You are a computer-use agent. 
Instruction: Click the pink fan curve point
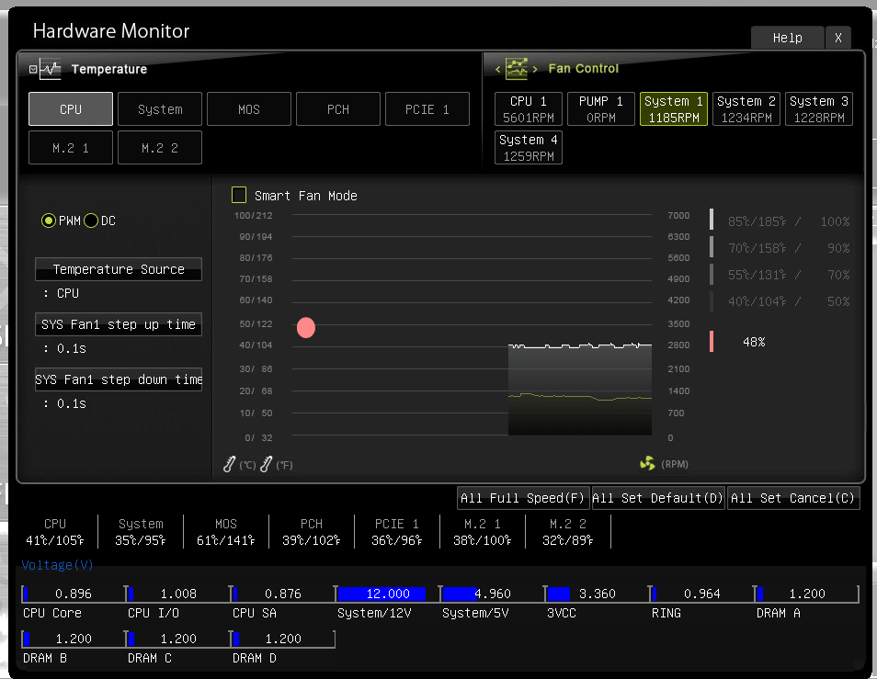[x=306, y=327]
